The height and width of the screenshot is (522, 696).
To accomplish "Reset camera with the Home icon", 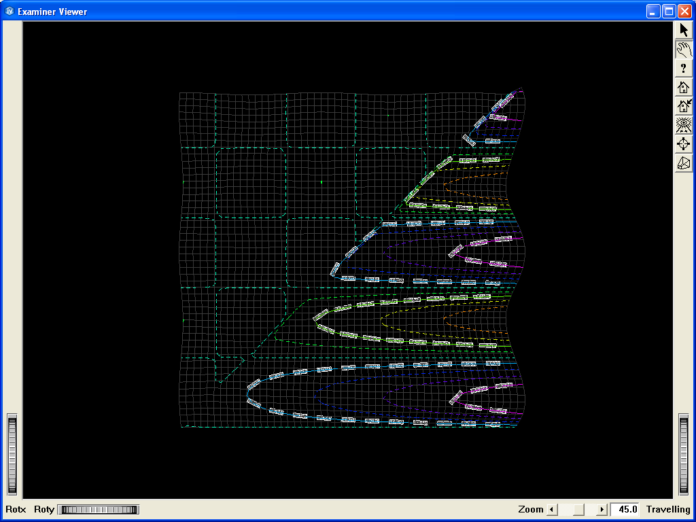I will click(x=684, y=87).
